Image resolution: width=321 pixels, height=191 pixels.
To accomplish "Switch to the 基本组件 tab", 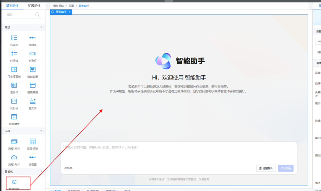I will (12, 6).
